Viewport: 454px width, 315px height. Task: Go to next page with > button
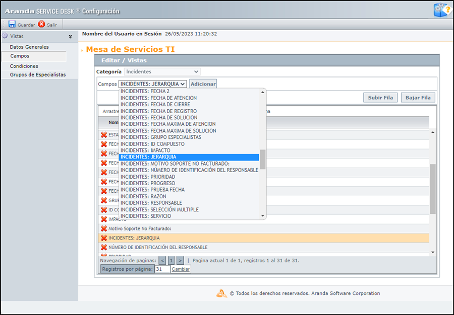coord(180,261)
